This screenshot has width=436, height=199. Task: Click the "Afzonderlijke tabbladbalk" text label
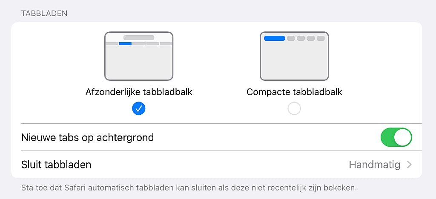(139, 92)
